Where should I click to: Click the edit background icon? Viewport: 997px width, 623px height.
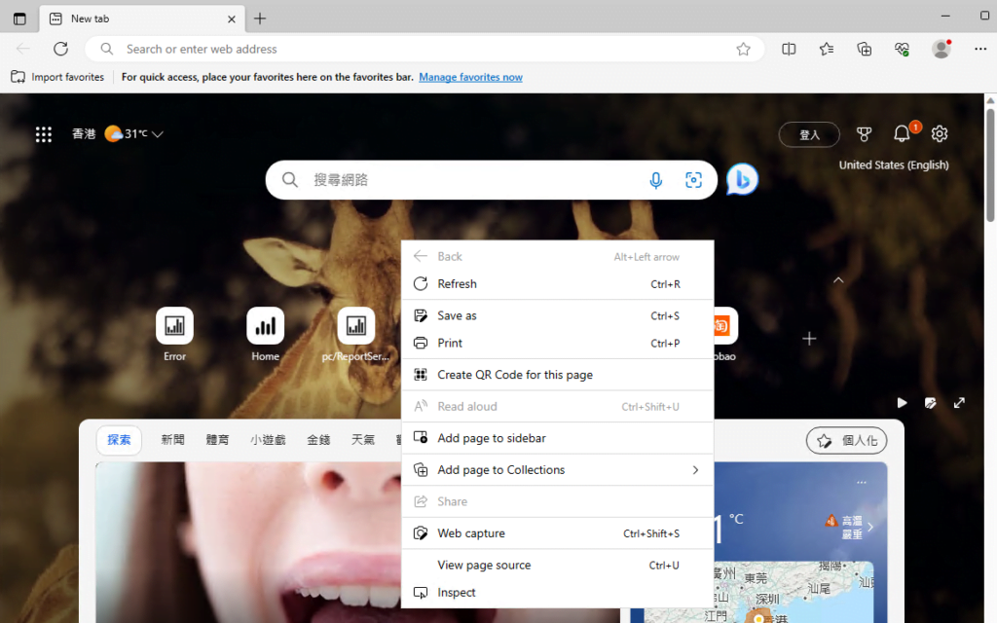(930, 403)
